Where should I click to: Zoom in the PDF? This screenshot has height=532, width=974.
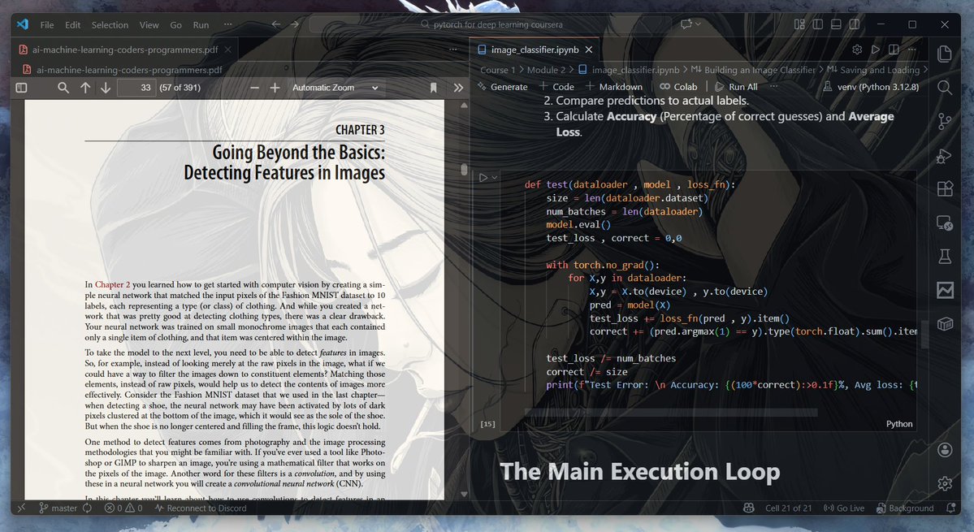point(275,88)
